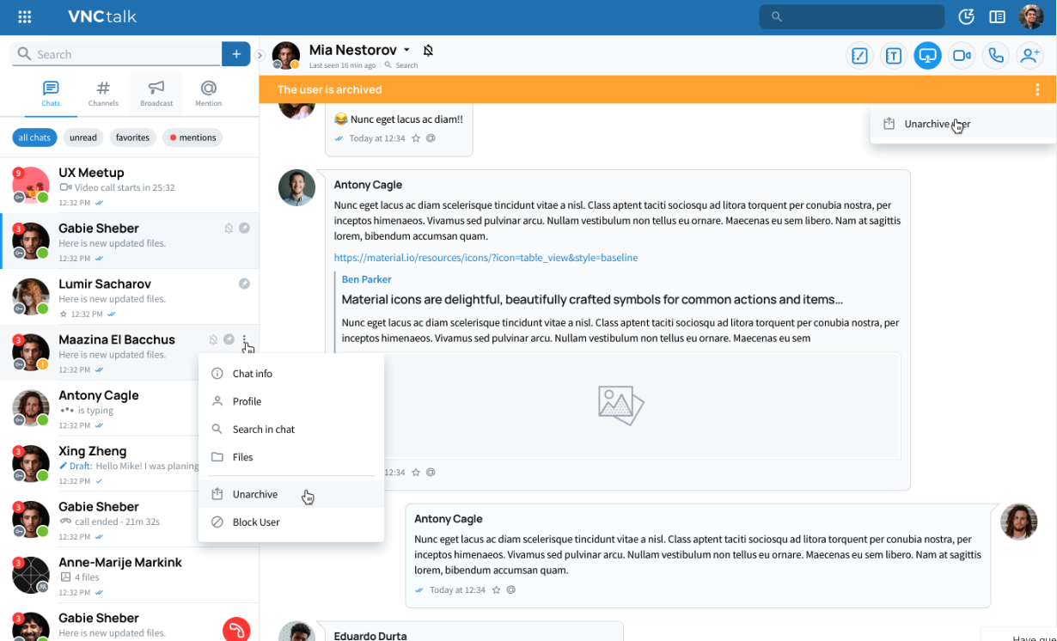Toggle the unread chats filter
1057x641 pixels.
[83, 137]
